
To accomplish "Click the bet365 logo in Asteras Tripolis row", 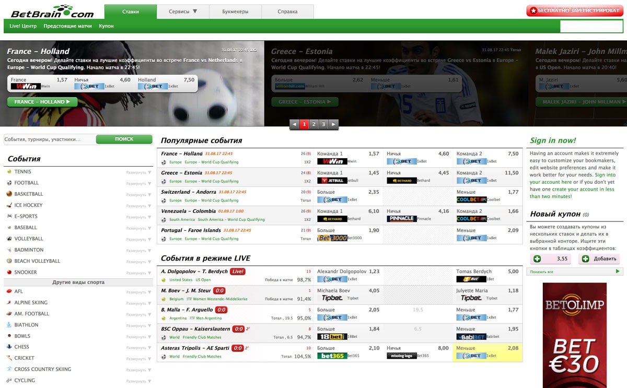I will tap(332, 356).
